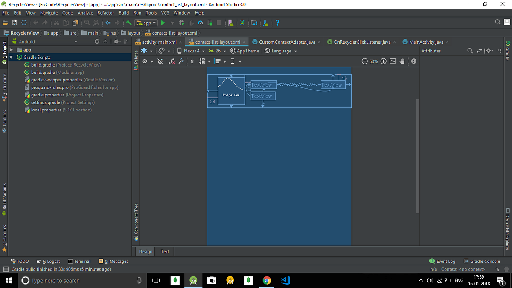This screenshot has height=288, width=512.
Task: Enable Show Constraints via clear-constraints icon
Action: (x=172, y=61)
